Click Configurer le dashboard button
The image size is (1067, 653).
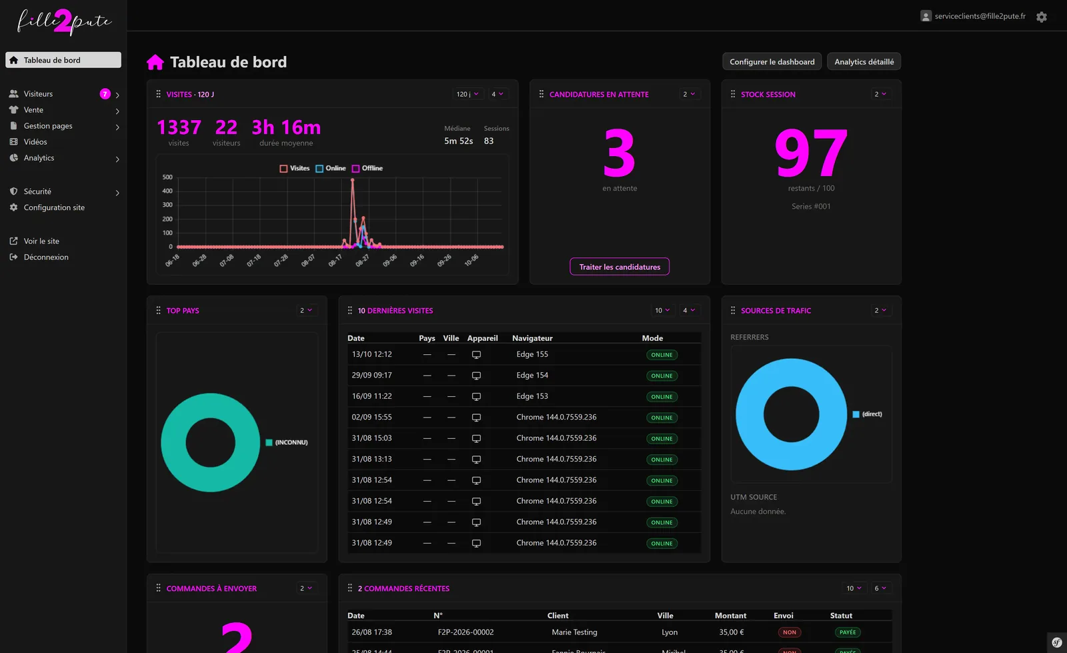click(772, 61)
